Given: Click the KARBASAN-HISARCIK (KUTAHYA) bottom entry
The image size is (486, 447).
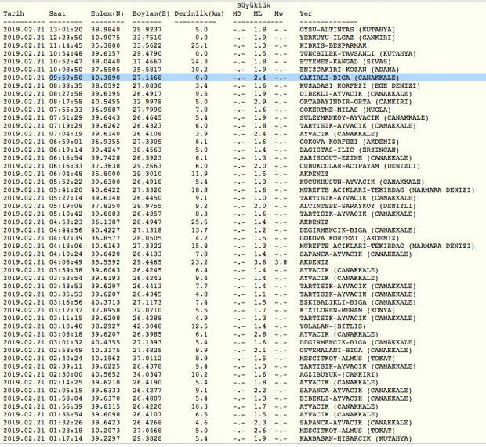Looking at the screenshot, I should pyautogui.click(x=352, y=439).
